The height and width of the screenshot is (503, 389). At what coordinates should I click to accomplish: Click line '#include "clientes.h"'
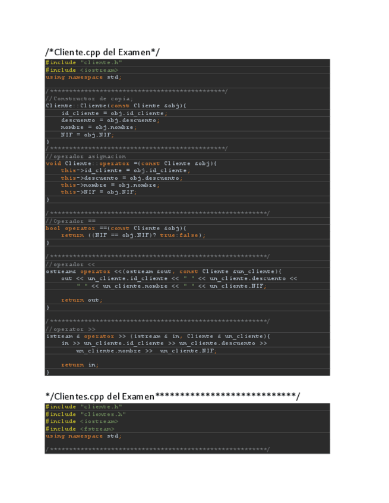click(86, 414)
